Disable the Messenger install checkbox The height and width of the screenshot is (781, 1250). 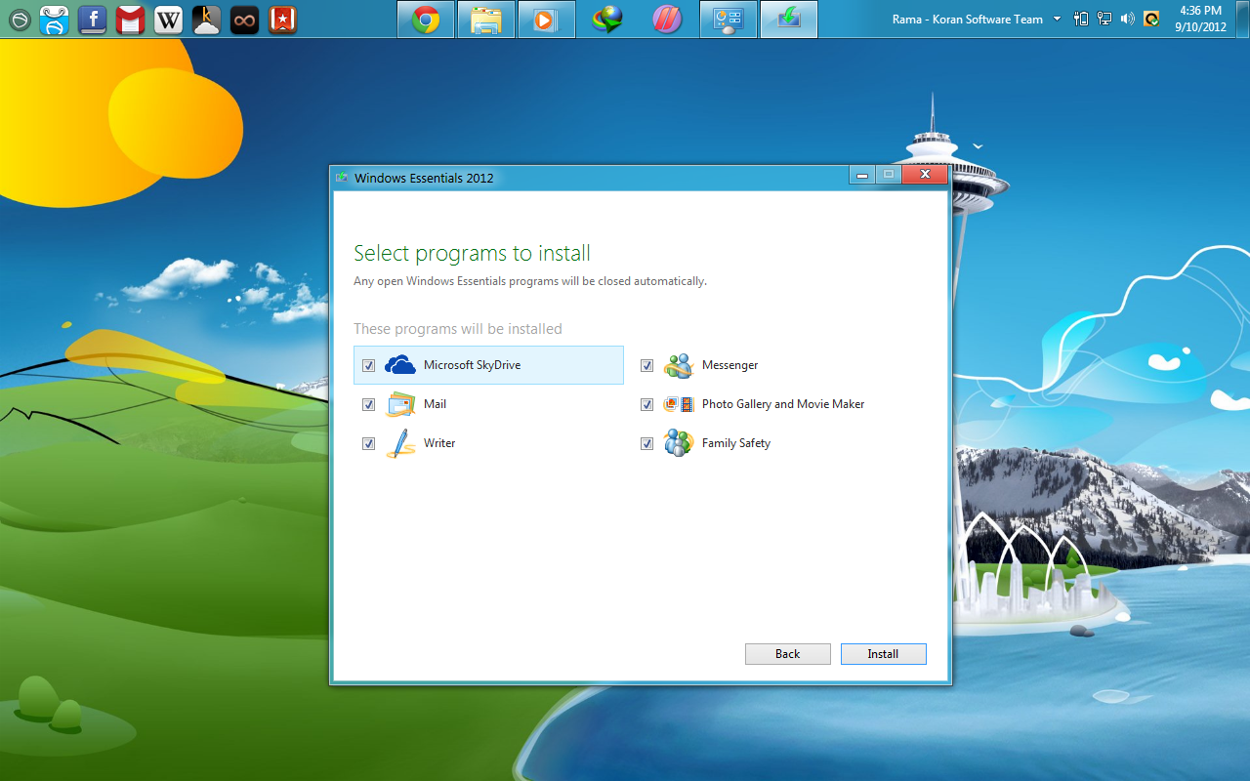tap(646, 364)
